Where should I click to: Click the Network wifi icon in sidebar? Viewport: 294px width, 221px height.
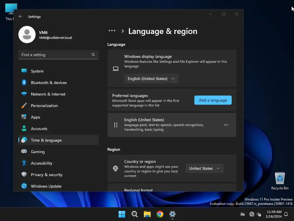tap(24, 94)
